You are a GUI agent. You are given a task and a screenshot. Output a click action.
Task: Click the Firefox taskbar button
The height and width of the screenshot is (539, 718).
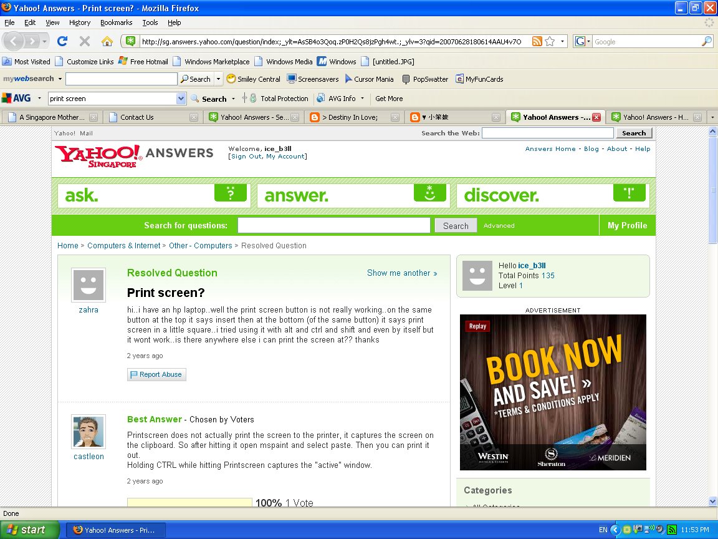pyautogui.click(x=115, y=530)
